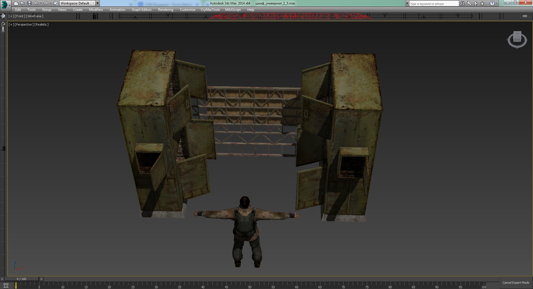Viewport: 533px width, 289px height.
Task: Open the 3ds Max application menu logo
Action: (x=5, y=4)
